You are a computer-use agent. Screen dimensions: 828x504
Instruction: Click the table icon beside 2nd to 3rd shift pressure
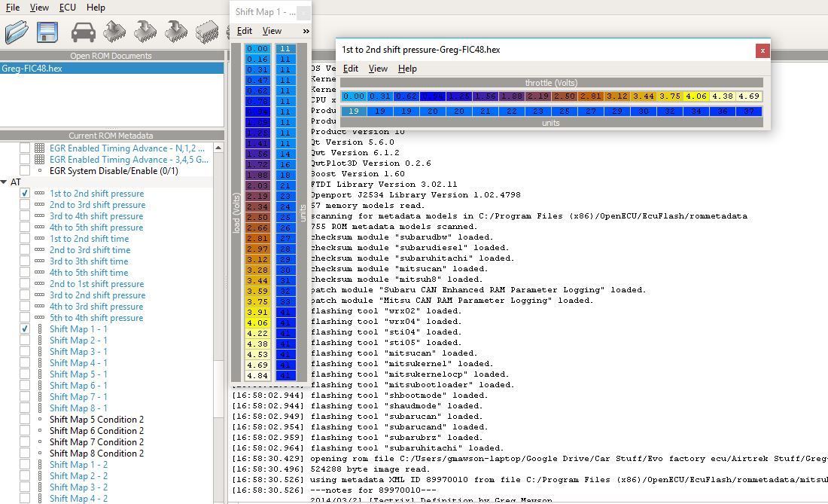tap(39, 205)
